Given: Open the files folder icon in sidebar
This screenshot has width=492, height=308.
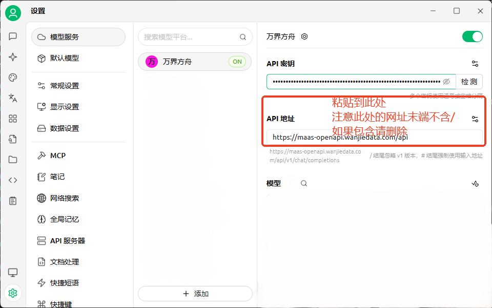Looking at the screenshot, I should [x=13, y=160].
